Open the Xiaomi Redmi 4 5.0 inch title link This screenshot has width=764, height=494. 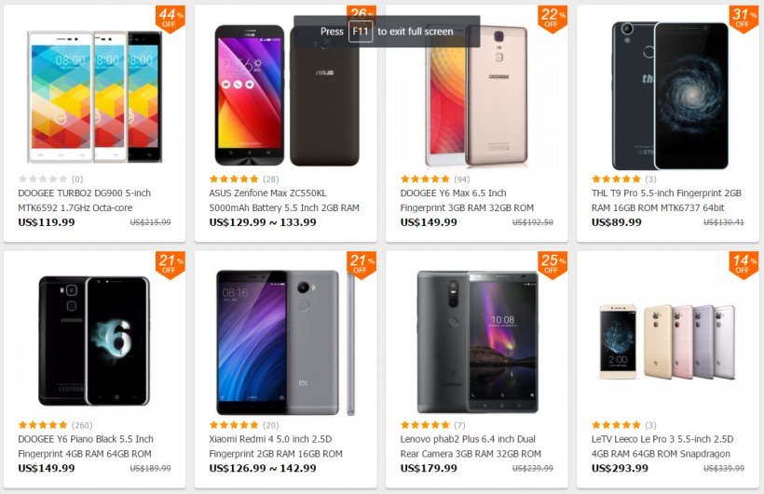point(276,447)
